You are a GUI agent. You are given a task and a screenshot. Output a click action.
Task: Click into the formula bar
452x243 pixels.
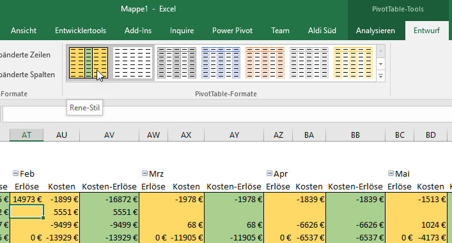point(227,114)
